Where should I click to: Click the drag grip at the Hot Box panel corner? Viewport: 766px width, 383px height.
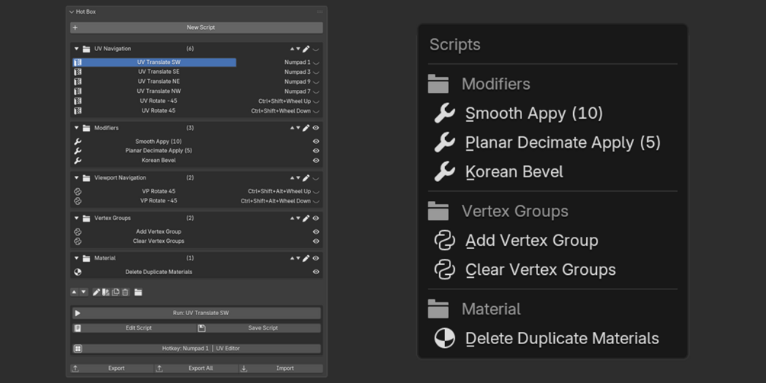pyautogui.click(x=320, y=11)
